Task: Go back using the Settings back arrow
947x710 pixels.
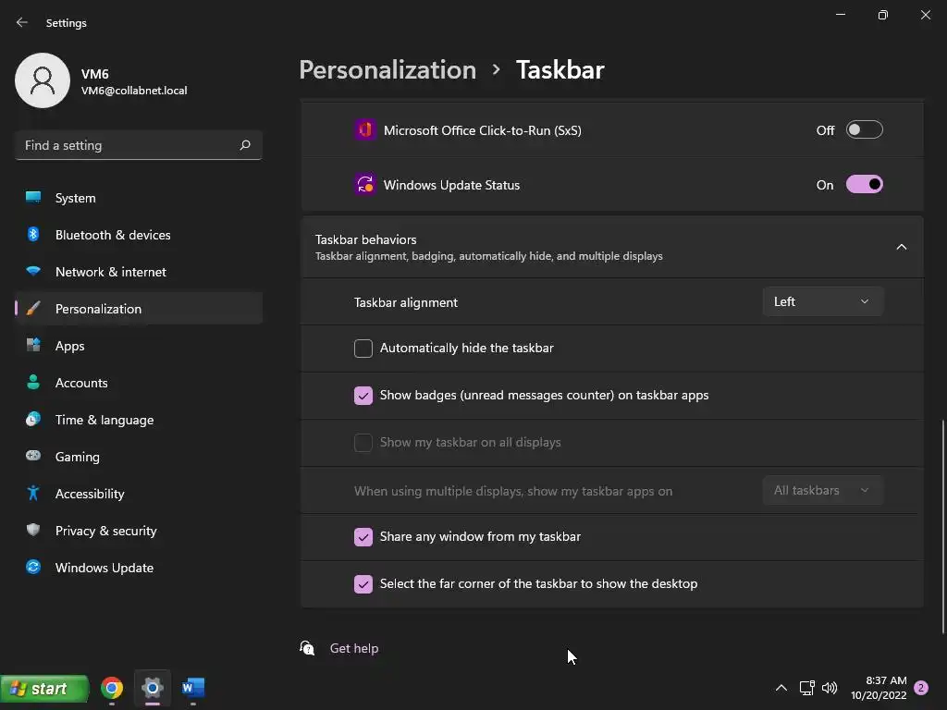Action: click(x=22, y=22)
